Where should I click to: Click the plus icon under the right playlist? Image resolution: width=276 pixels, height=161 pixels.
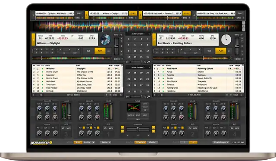[155, 95]
